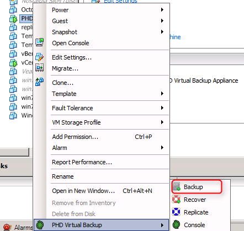244x231 pixels.
Task: Expand the Fault Tolerance submenu arrow
Action: pyautogui.click(x=162, y=108)
